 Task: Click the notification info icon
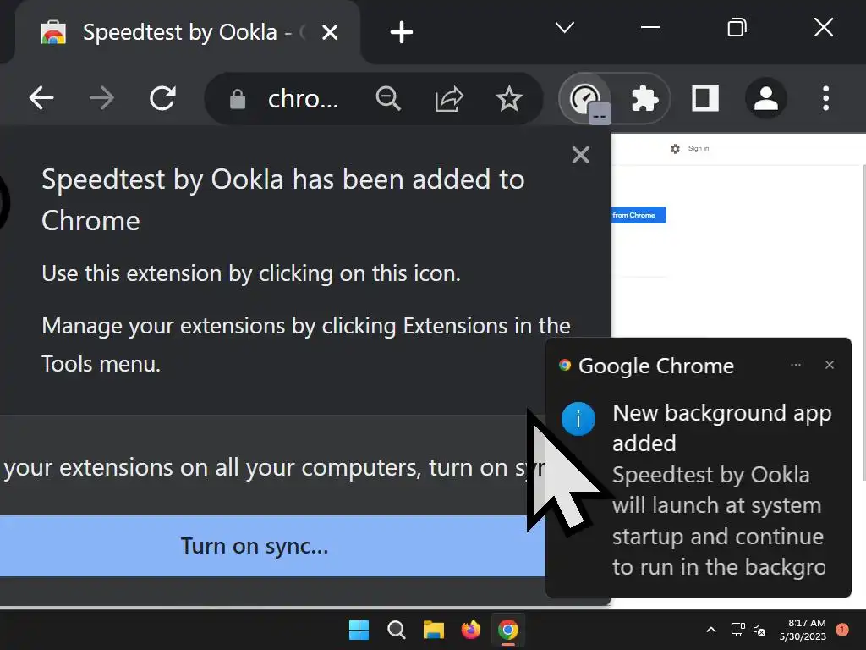(x=578, y=418)
